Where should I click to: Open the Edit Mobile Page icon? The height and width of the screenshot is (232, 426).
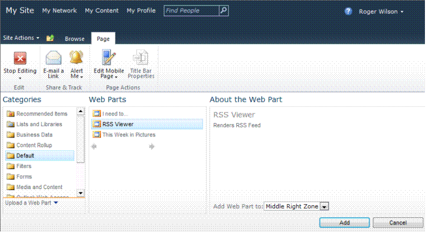point(109,57)
